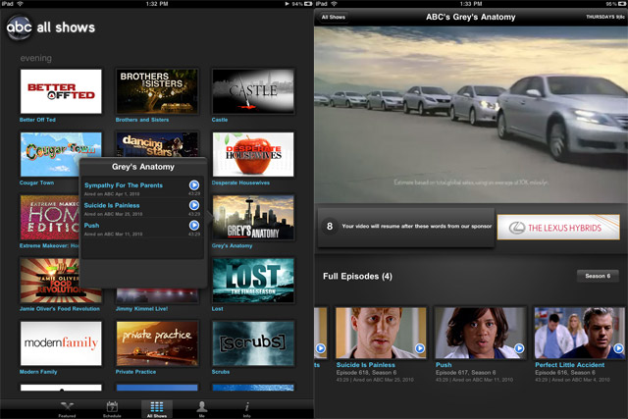The width and height of the screenshot is (628, 419).
Task: Open Grey's Anatomy show thumbnail
Action: [x=253, y=218]
